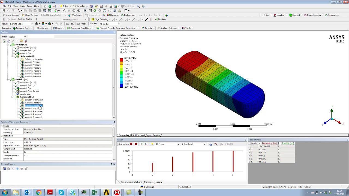The height and width of the screenshot is (196, 349).
Task: Select Acoustic Free Surface tree item
Action: (x=30, y=91)
